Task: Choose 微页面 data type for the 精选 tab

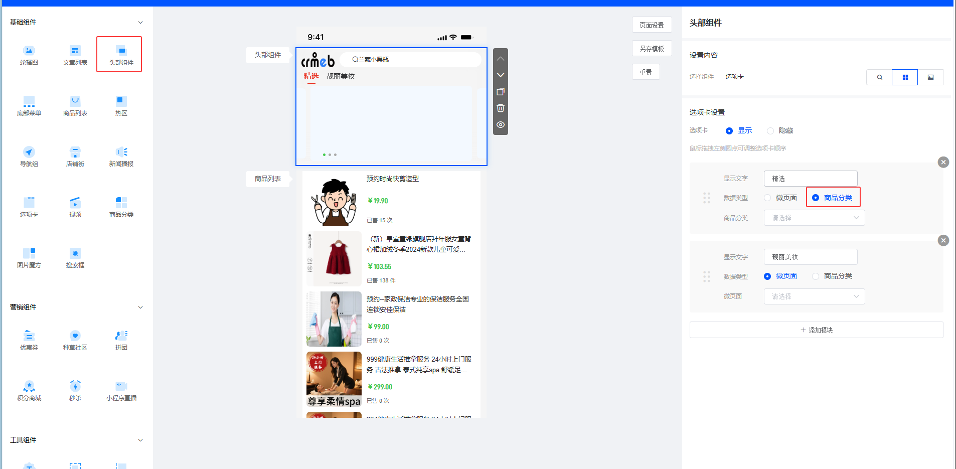Action: (767, 198)
